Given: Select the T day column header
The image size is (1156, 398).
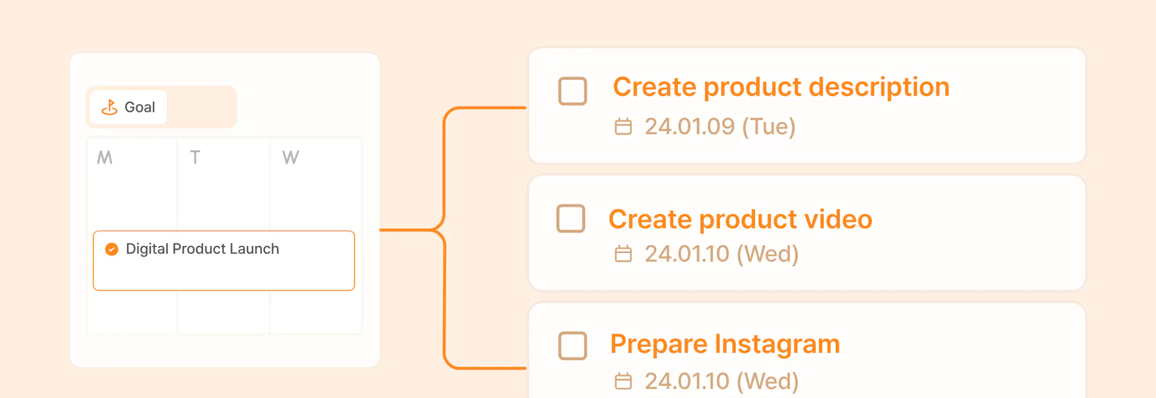Looking at the screenshot, I should (x=195, y=158).
